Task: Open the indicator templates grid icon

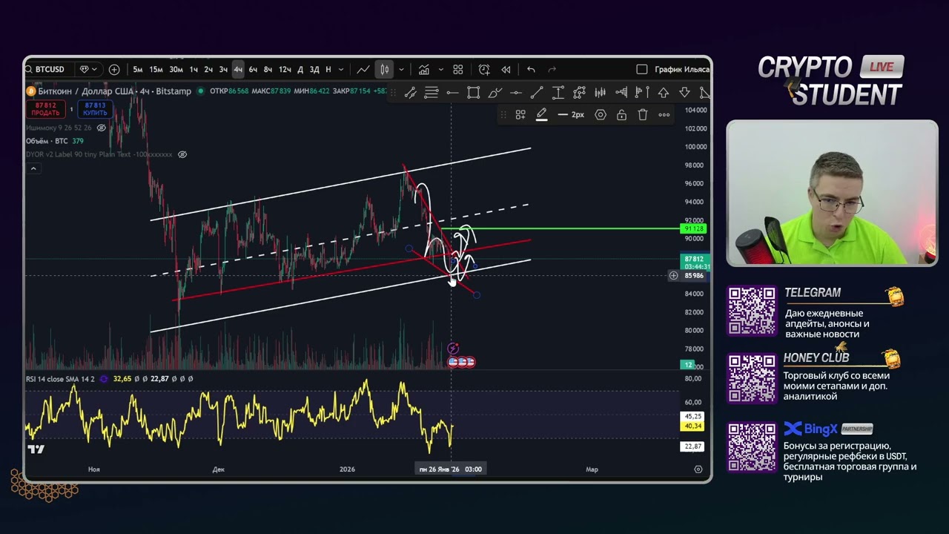Action: click(x=458, y=69)
